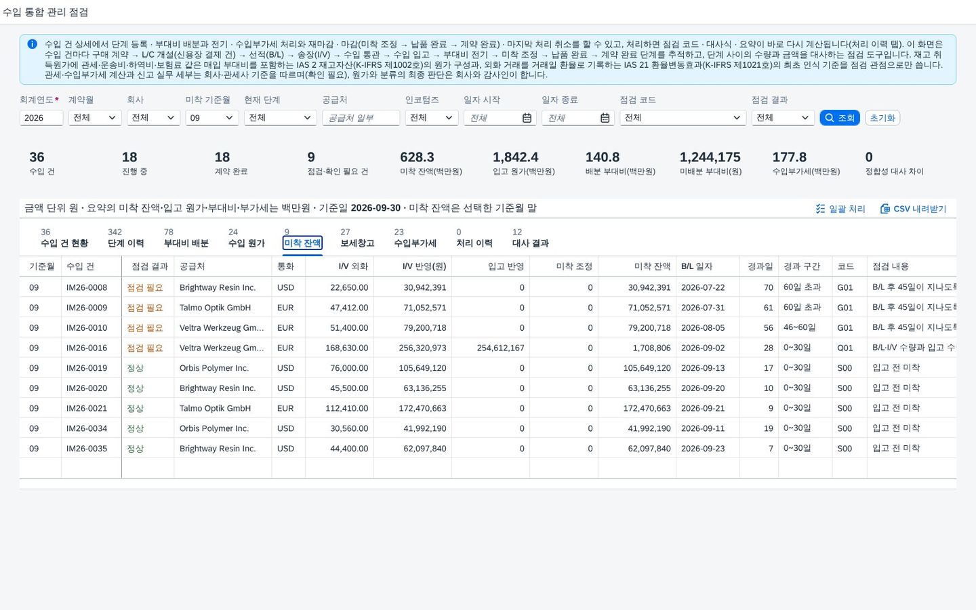Select import case IM26-0034
This screenshot has width=976, height=610.
(87, 428)
